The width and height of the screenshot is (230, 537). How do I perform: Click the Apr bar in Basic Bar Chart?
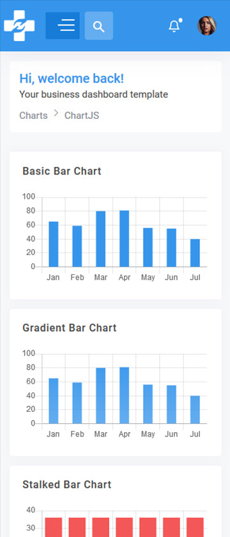pos(124,238)
